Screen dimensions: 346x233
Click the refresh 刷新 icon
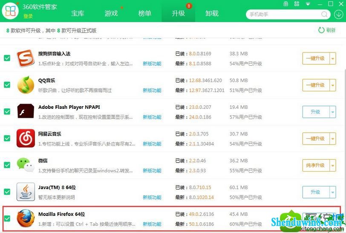click(x=321, y=30)
